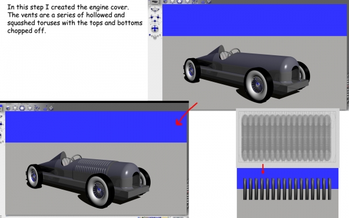The width and height of the screenshot is (349, 218).
Task: Open the Create menu in lower-left Bryce window
Action: pos(9,104)
